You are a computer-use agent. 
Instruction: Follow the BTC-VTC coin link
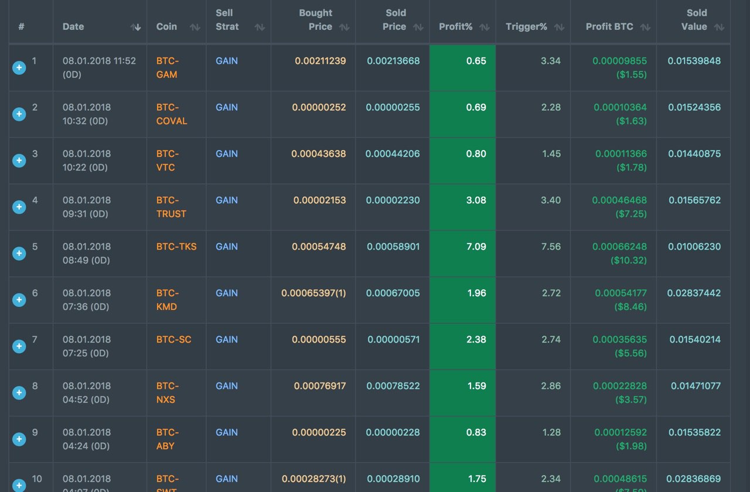click(x=168, y=160)
